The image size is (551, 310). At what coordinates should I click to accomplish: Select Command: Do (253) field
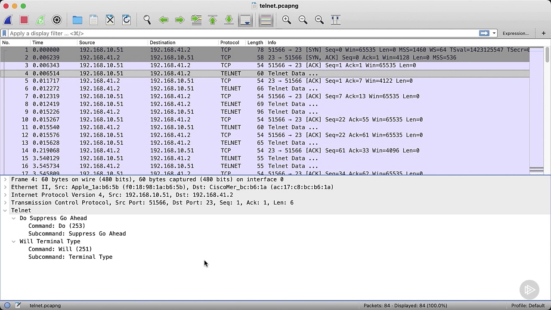57,226
